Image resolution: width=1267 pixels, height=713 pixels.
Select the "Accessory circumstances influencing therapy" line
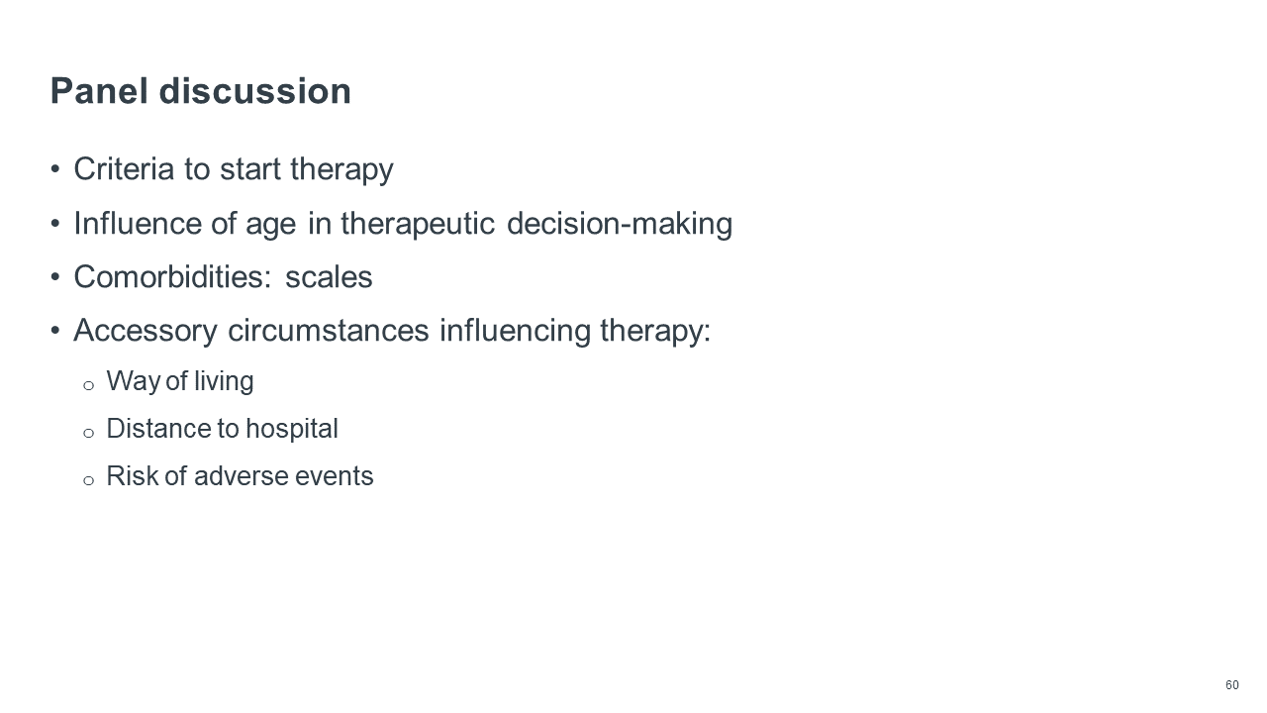[392, 331]
